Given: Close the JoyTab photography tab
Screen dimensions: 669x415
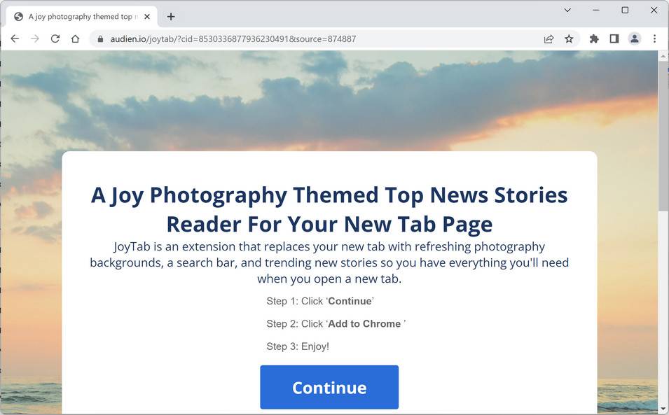Looking at the screenshot, I should coord(147,17).
